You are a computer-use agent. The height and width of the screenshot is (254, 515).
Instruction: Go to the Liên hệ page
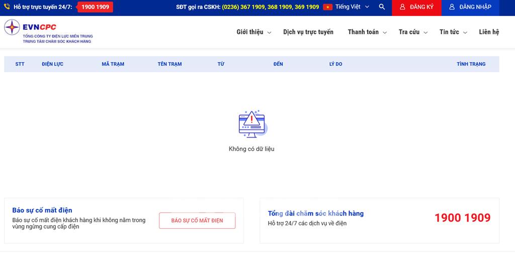(489, 32)
